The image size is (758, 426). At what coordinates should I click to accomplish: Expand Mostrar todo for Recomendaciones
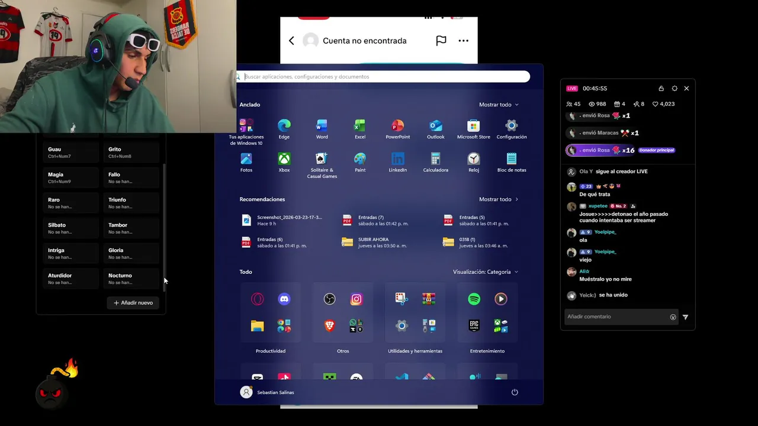tap(499, 199)
